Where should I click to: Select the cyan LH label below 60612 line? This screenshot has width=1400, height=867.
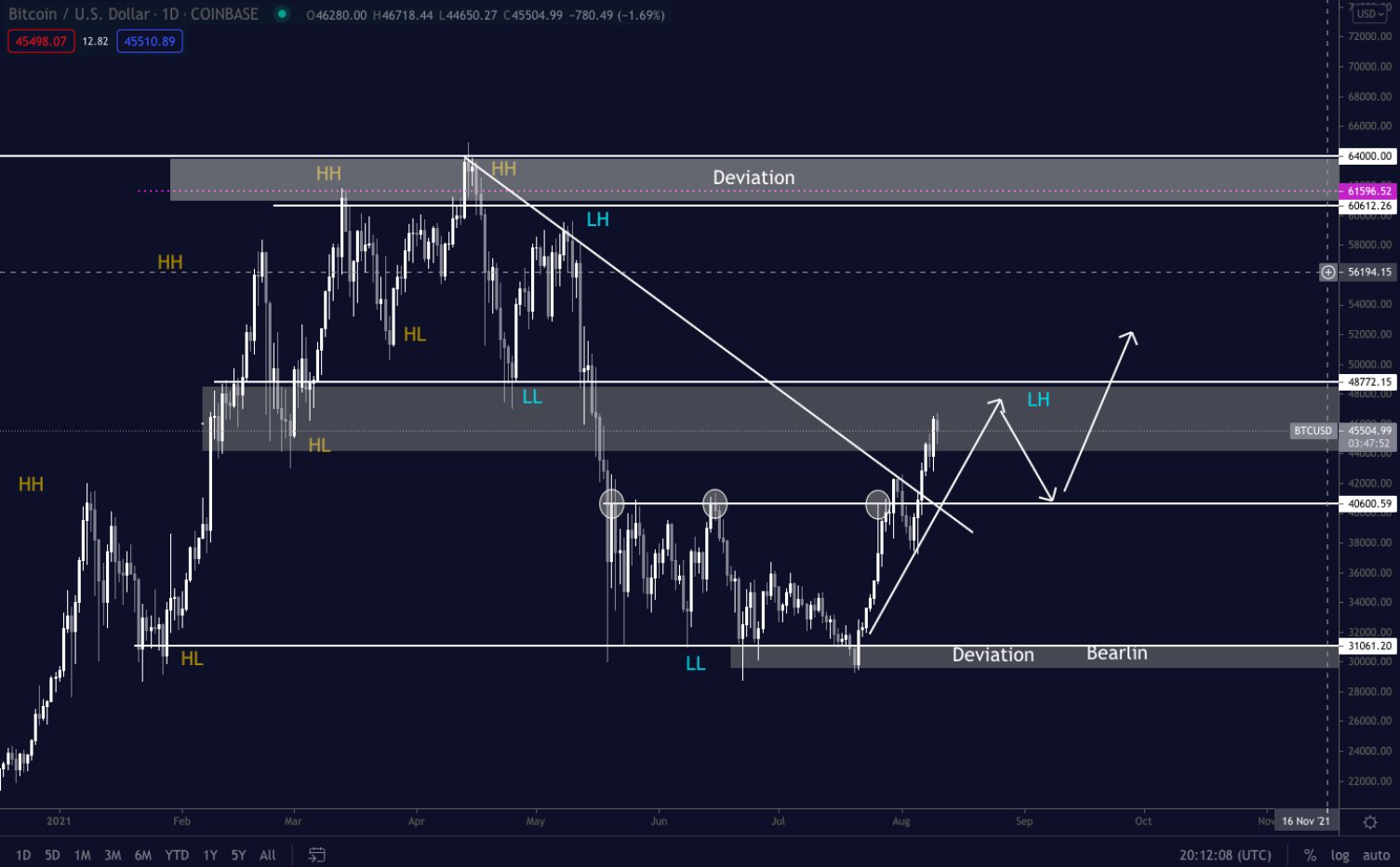597,220
